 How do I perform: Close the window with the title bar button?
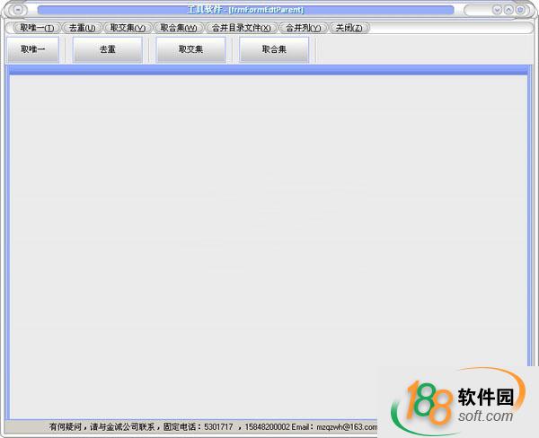click(521, 10)
